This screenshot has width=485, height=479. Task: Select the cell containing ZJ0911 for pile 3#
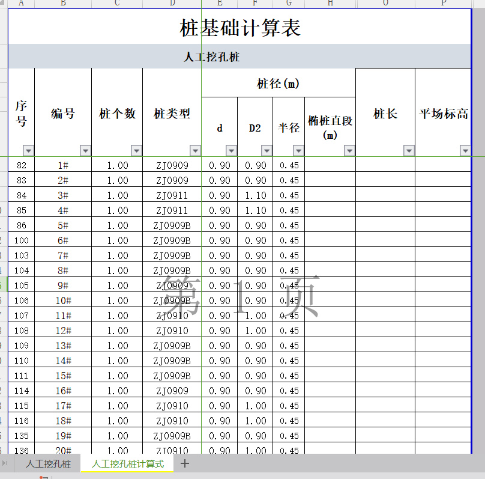172,195
